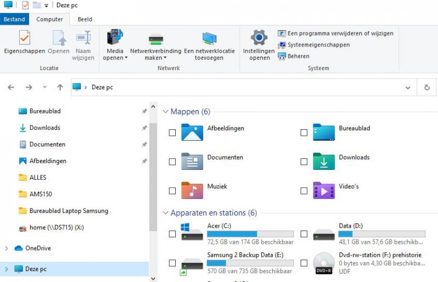Click Netwerkverbinding maken icon
438x282 pixels.
click(155, 39)
